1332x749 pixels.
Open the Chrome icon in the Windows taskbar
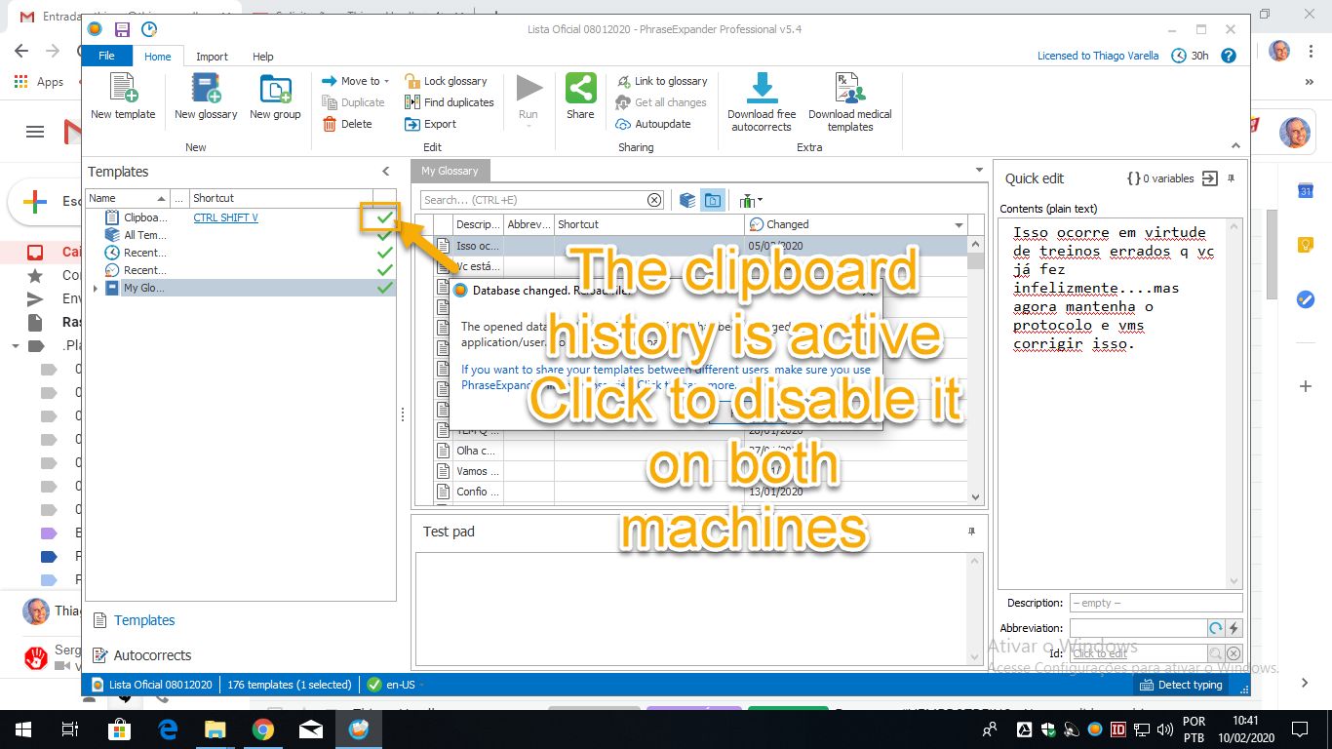point(263,729)
